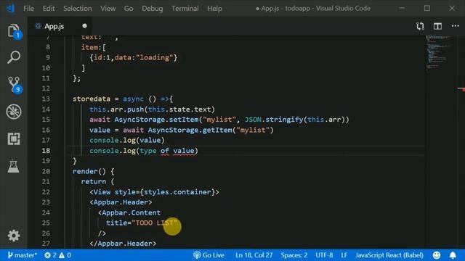The height and width of the screenshot is (261, 465).
Task: Click the return keyword on line 21
Action: tap(94, 181)
